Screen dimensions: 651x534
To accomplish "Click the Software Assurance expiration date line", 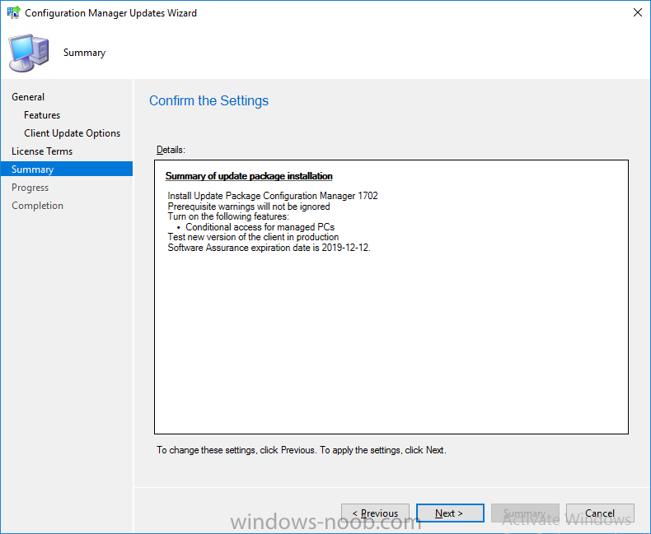I will 269,248.
